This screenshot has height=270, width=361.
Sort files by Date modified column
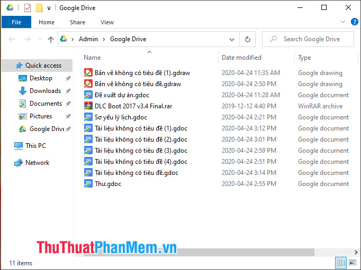pos(241,58)
